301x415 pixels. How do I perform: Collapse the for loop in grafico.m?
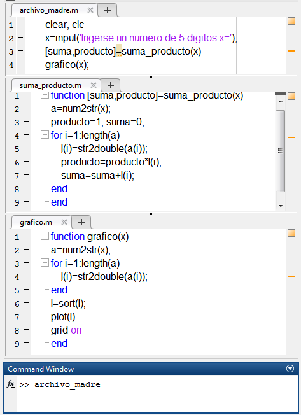45,263
